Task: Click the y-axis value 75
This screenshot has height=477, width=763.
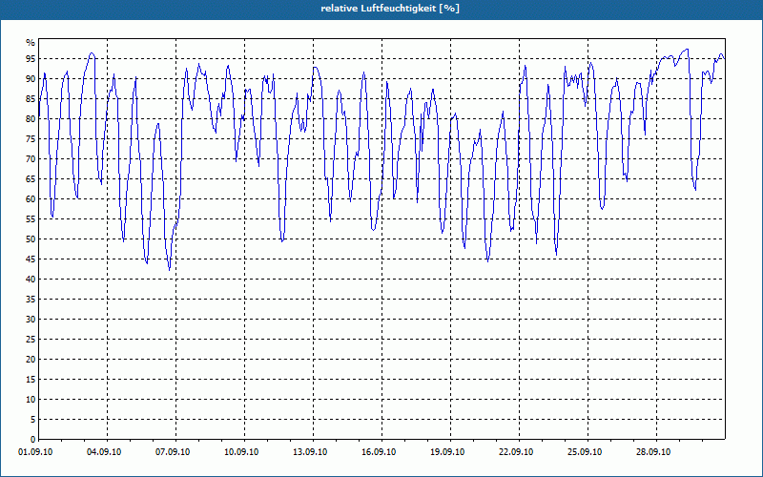Action: pyautogui.click(x=31, y=138)
